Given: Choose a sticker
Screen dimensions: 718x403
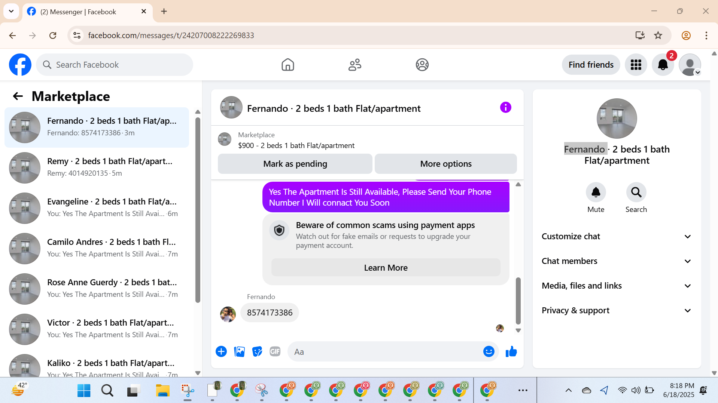Looking at the screenshot, I should click(257, 351).
